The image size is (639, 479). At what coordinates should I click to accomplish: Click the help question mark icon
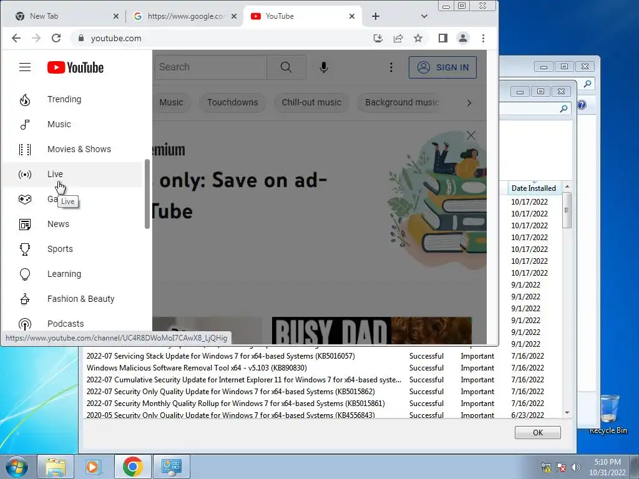tap(582, 105)
